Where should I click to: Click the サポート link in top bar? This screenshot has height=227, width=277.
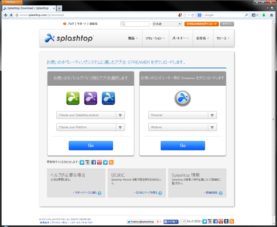(82, 24)
